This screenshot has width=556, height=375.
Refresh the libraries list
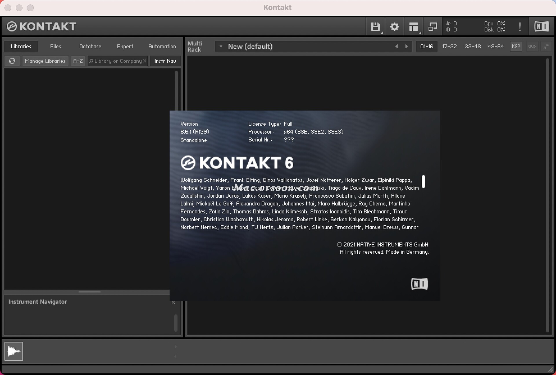click(x=12, y=61)
